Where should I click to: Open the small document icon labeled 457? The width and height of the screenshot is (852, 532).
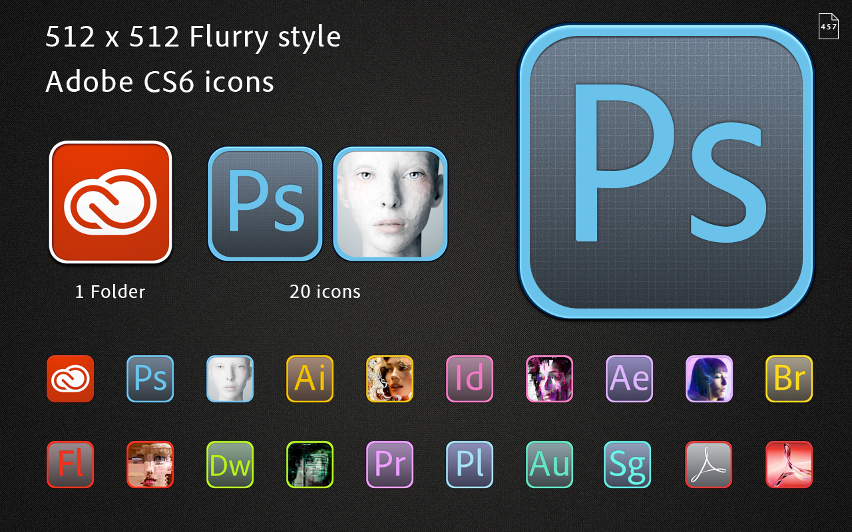click(x=829, y=26)
